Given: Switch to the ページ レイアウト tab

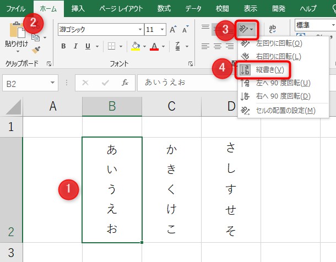Looking at the screenshot, I should [x=121, y=9].
